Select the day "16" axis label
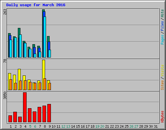166x130 pixels. (x=83, y=126)
